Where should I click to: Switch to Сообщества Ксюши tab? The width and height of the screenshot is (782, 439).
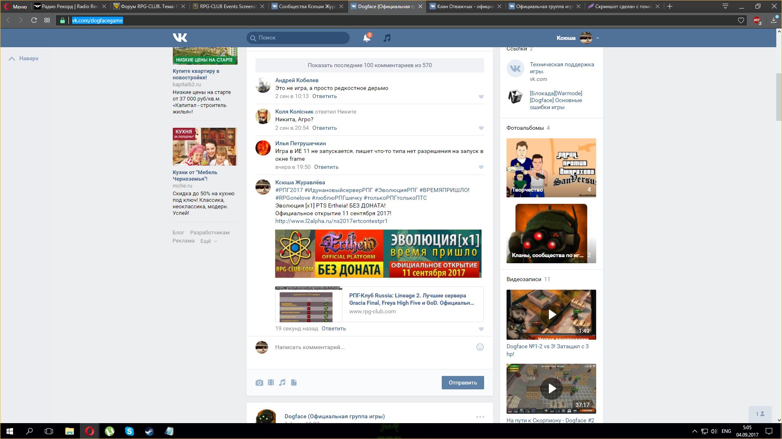307,7
